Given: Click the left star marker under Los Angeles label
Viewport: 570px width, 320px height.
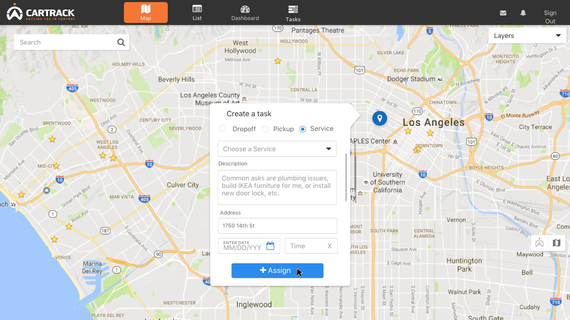Looking at the screenshot, I should coord(408,131).
